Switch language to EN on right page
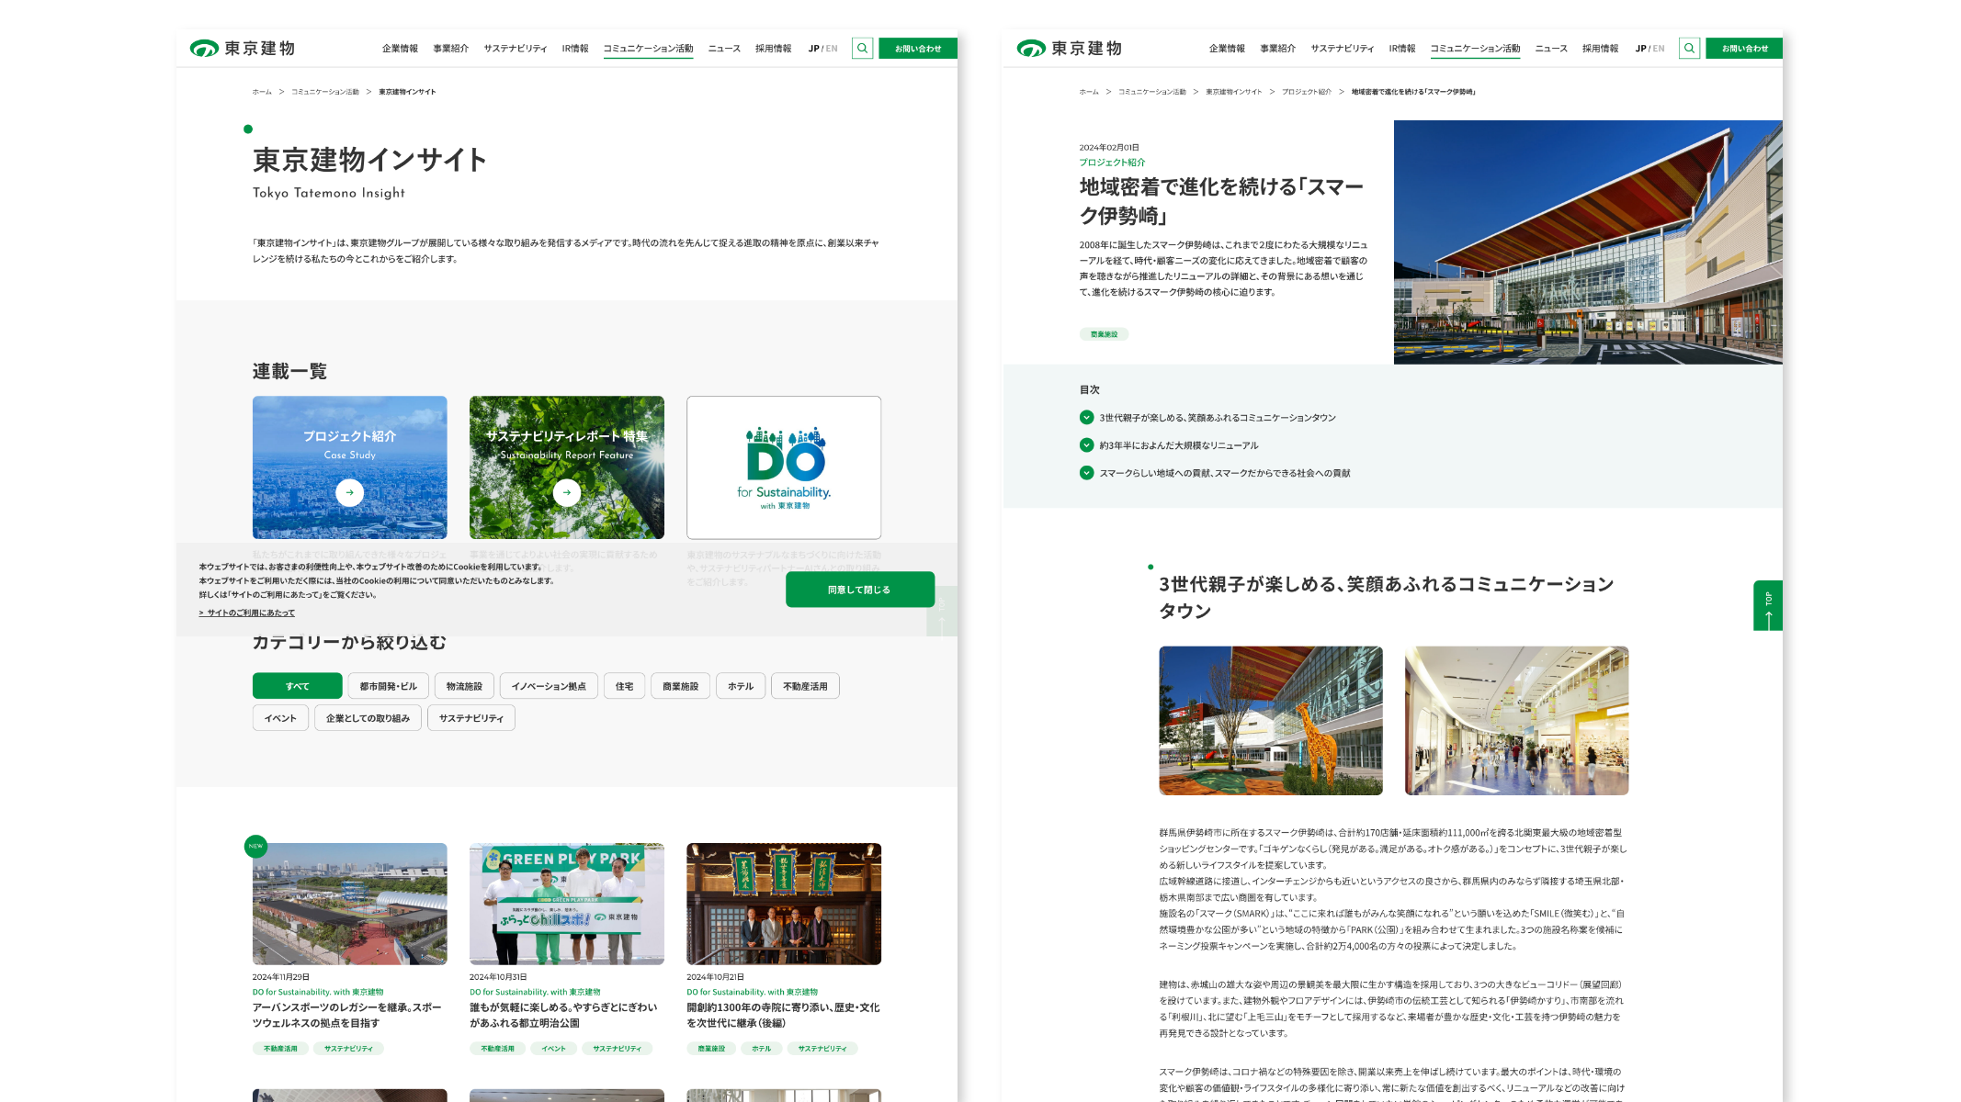The height and width of the screenshot is (1102, 1961). pyautogui.click(x=1659, y=49)
